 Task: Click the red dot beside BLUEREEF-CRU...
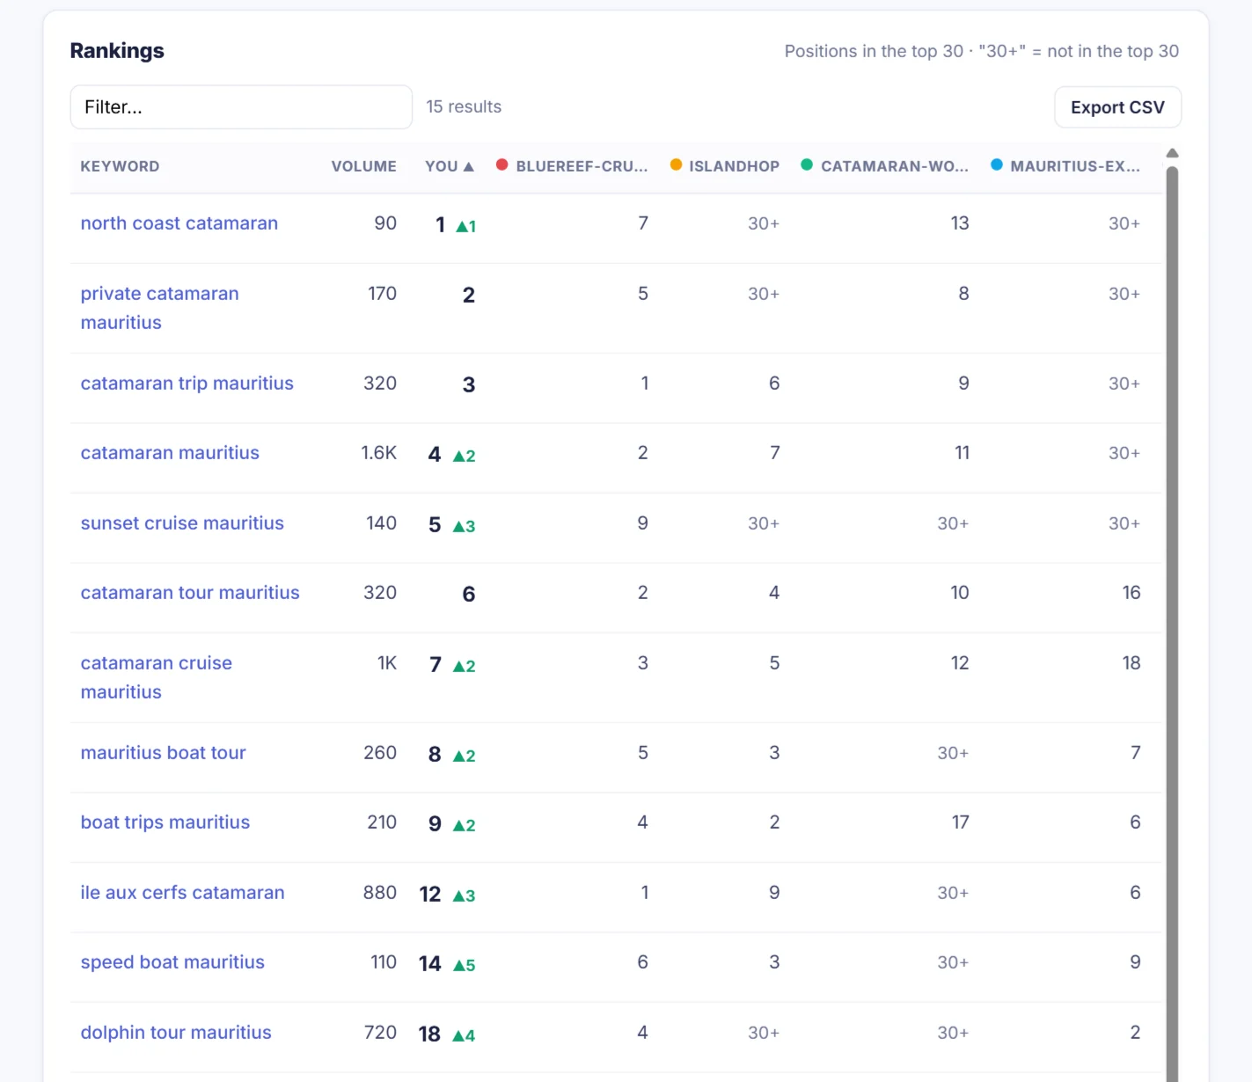pos(502,164)
